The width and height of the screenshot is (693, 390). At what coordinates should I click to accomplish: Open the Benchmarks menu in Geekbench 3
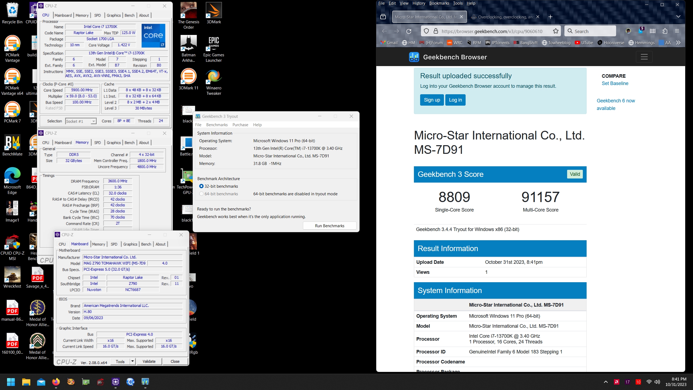pos(217,125)
